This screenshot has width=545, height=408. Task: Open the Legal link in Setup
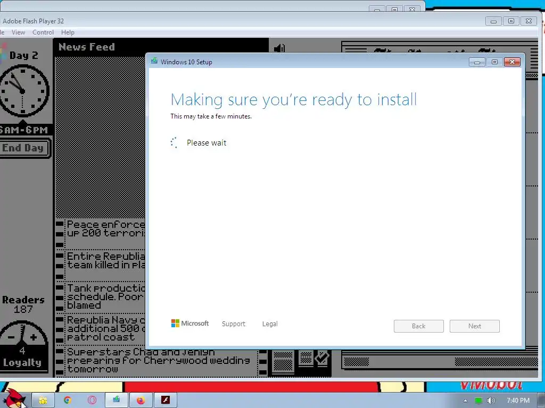pyautogui.click(x=270, y=324)
